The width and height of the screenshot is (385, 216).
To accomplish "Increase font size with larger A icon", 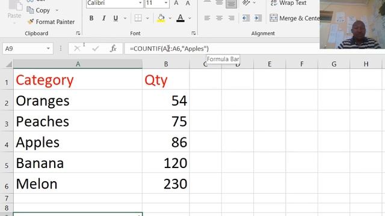I will 176,3.
